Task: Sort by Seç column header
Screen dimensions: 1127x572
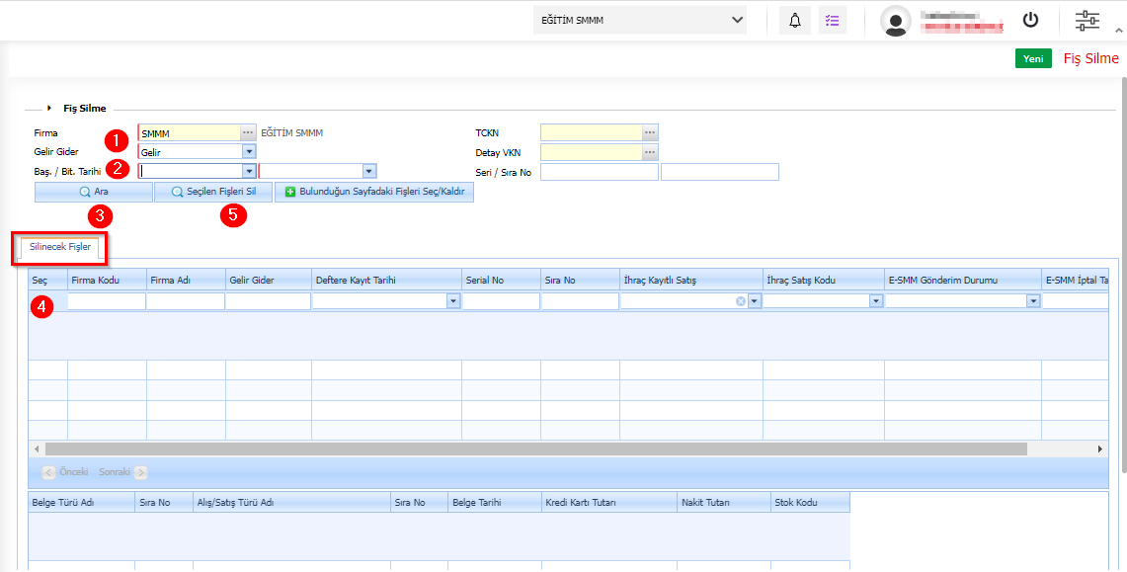Action: tap(48, 280)
